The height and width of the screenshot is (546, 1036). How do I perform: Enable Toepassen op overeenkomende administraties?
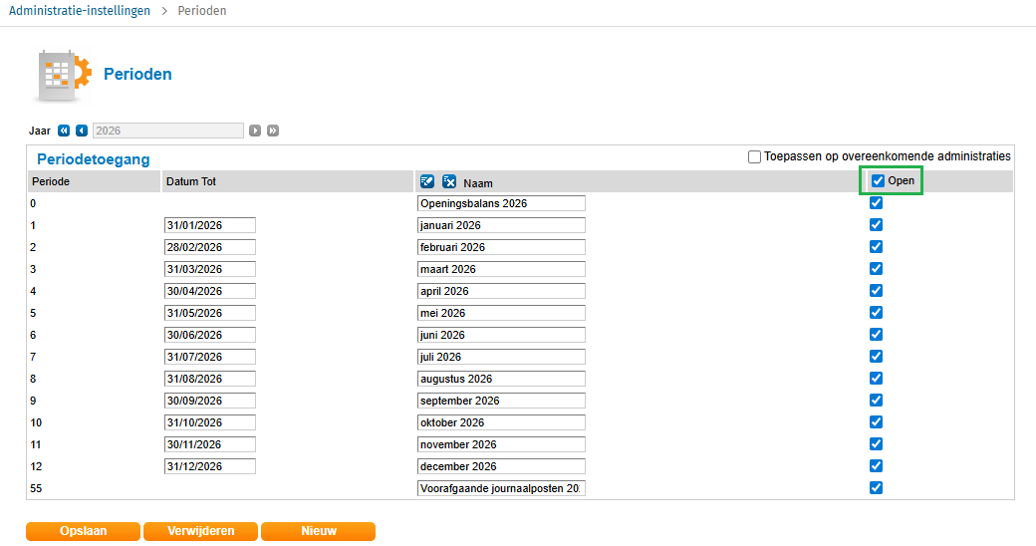point(755,156)
